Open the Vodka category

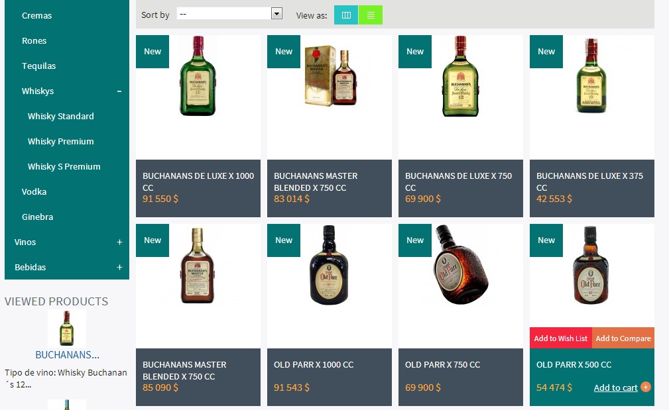tap(34, 191)
